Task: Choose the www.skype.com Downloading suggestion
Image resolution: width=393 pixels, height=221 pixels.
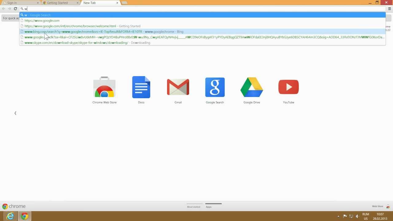Action: tap(203, 43)
